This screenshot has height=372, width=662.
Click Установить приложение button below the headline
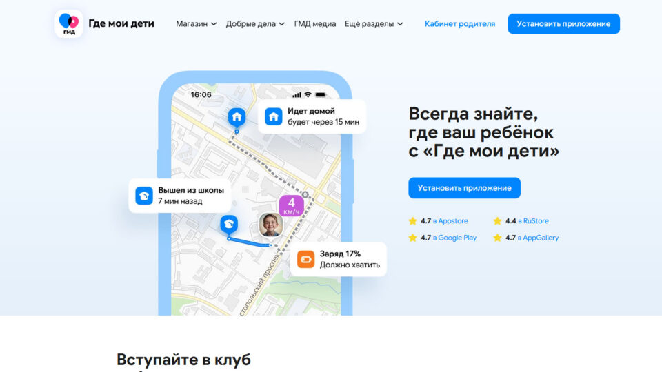click(x=464, y=188)
